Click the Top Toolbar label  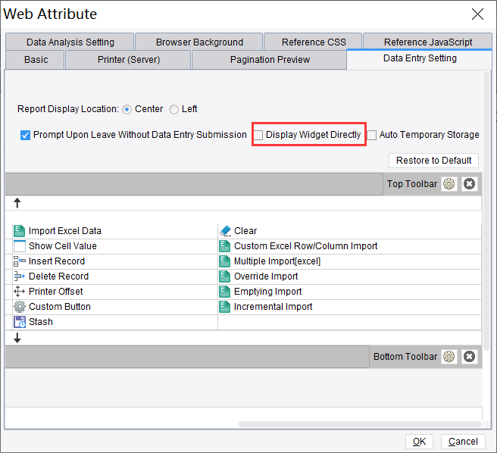pos(412,184)
